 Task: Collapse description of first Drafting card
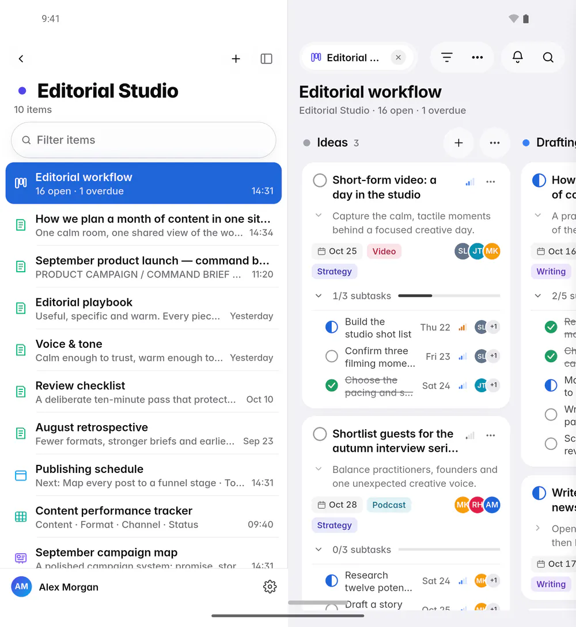tap(538, 216)
